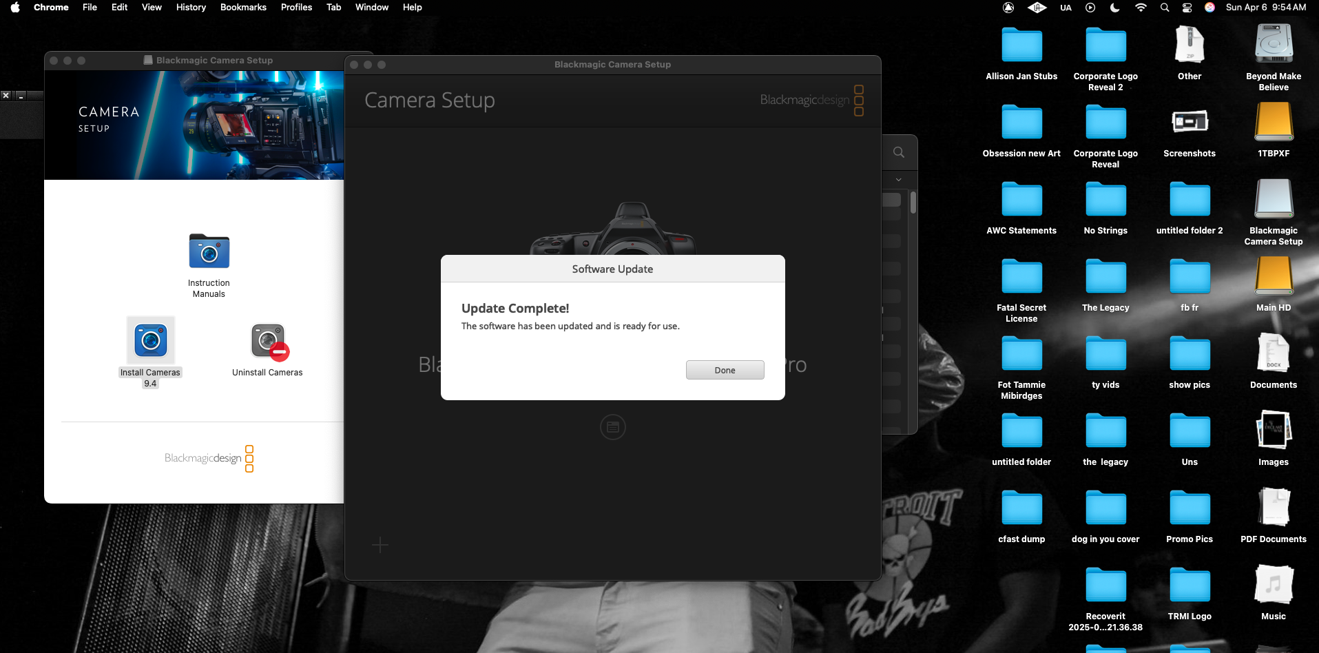Click the Siri icon in menu bar
Image resolution: width=1319 pixels, height=653 pixels.
1209,7
